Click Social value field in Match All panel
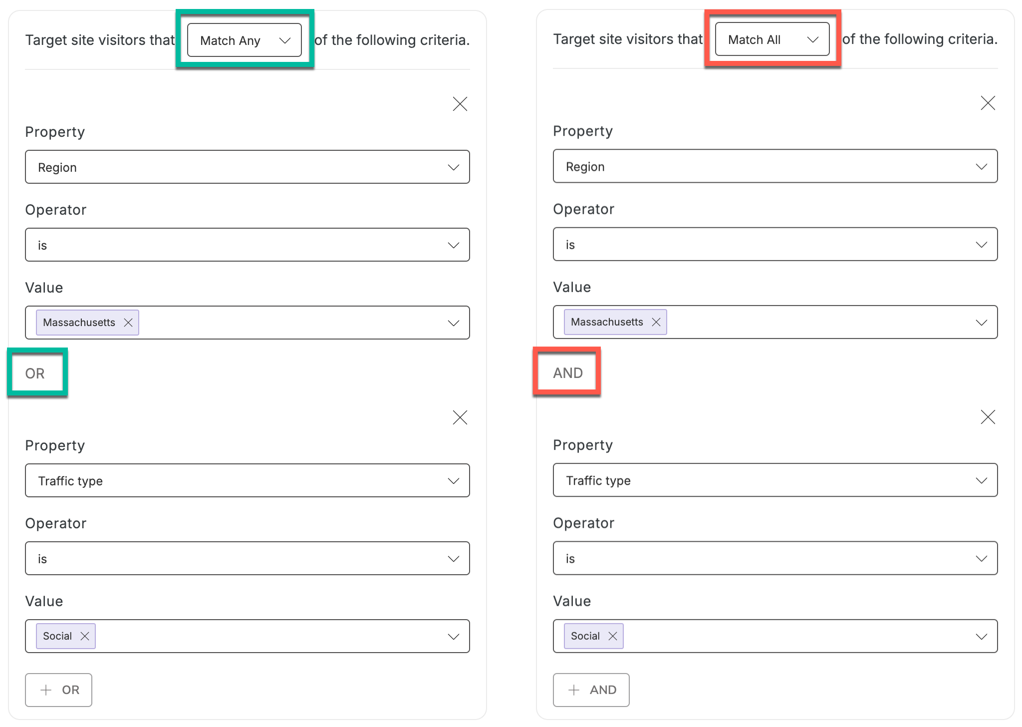Image resolution: width=1022 pixels, height=727 pixels. click(x=775, y=636)
